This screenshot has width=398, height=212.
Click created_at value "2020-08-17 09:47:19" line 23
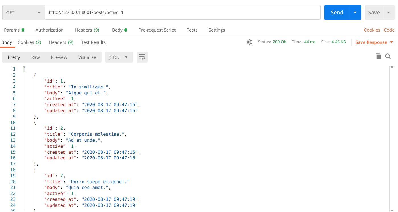click(110, 199)
